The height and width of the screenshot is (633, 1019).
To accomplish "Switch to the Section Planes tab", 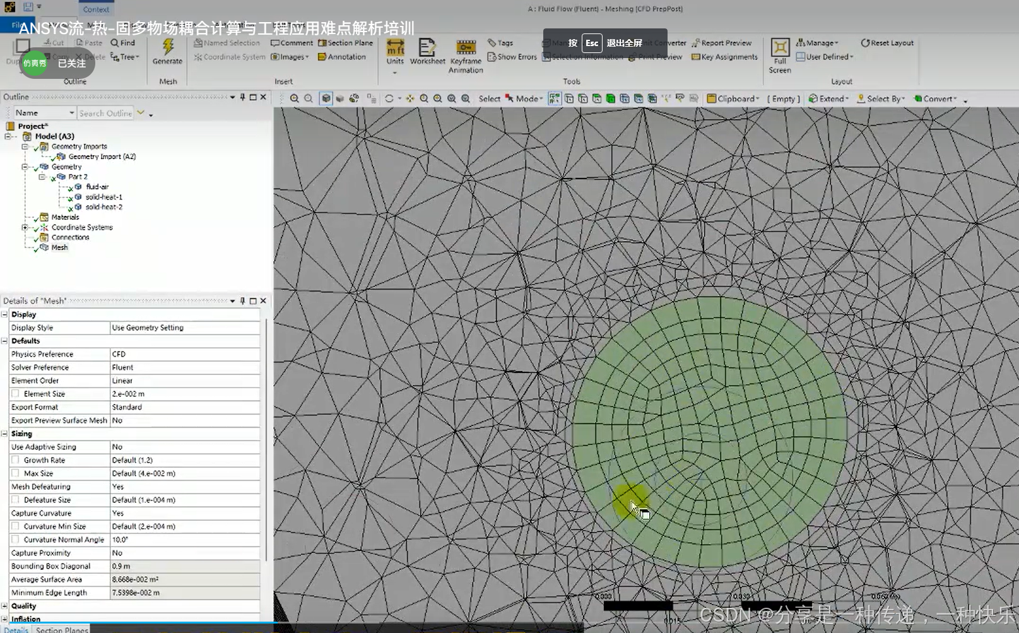I will tap(62, 629).
